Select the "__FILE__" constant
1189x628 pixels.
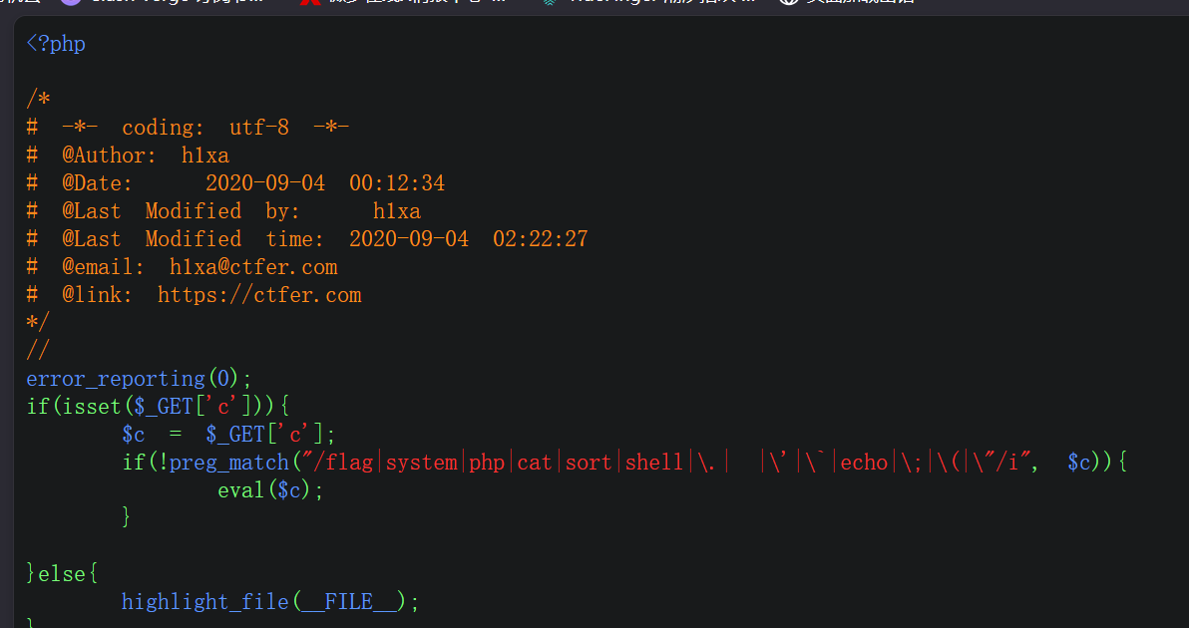[x=349, y=601]
